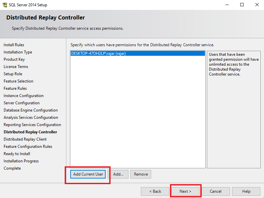Select Install Rules step in sidebar

(14, 45)
